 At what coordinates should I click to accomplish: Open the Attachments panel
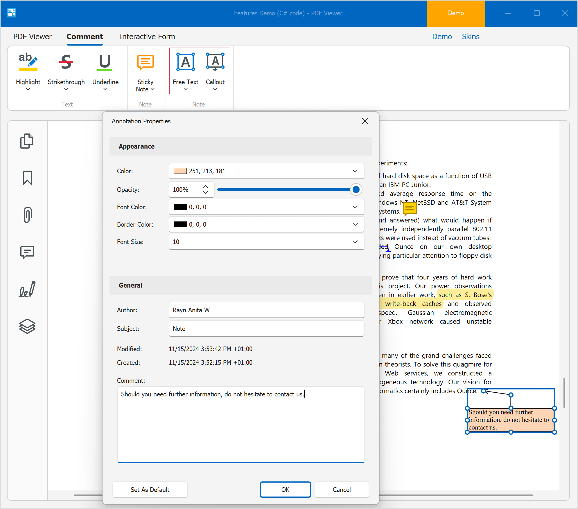(27, 215)
